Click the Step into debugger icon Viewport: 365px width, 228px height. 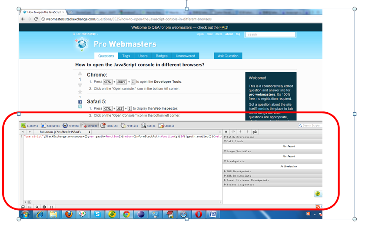(x=240, y=132)
